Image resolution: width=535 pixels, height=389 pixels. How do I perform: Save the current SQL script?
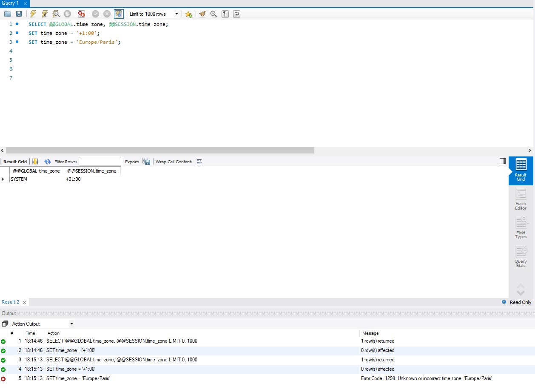(19, 14)
